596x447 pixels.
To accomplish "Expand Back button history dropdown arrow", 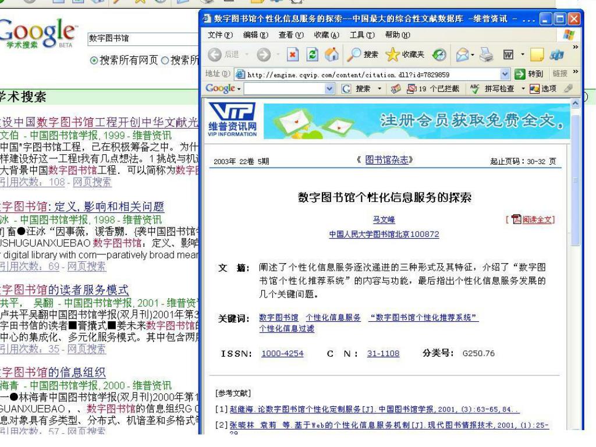I will [x=247, y=55].
